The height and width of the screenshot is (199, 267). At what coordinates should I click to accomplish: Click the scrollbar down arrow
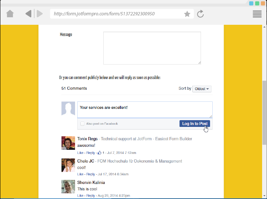click(264, 196)
